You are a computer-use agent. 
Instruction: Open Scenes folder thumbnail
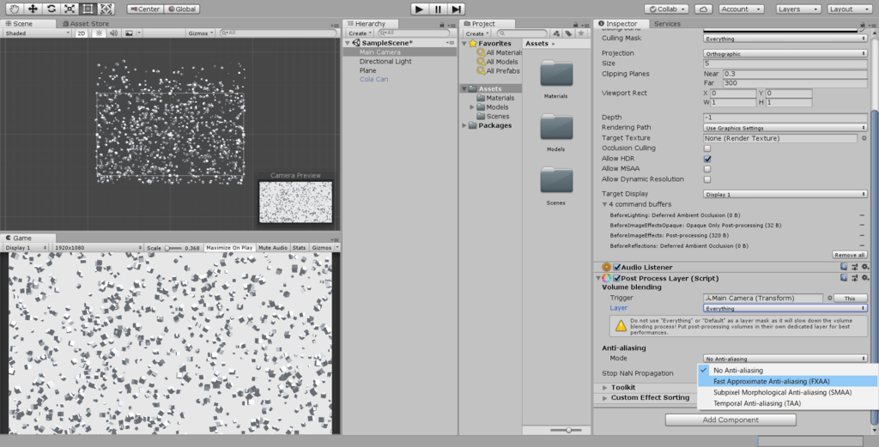pos(556,180)
